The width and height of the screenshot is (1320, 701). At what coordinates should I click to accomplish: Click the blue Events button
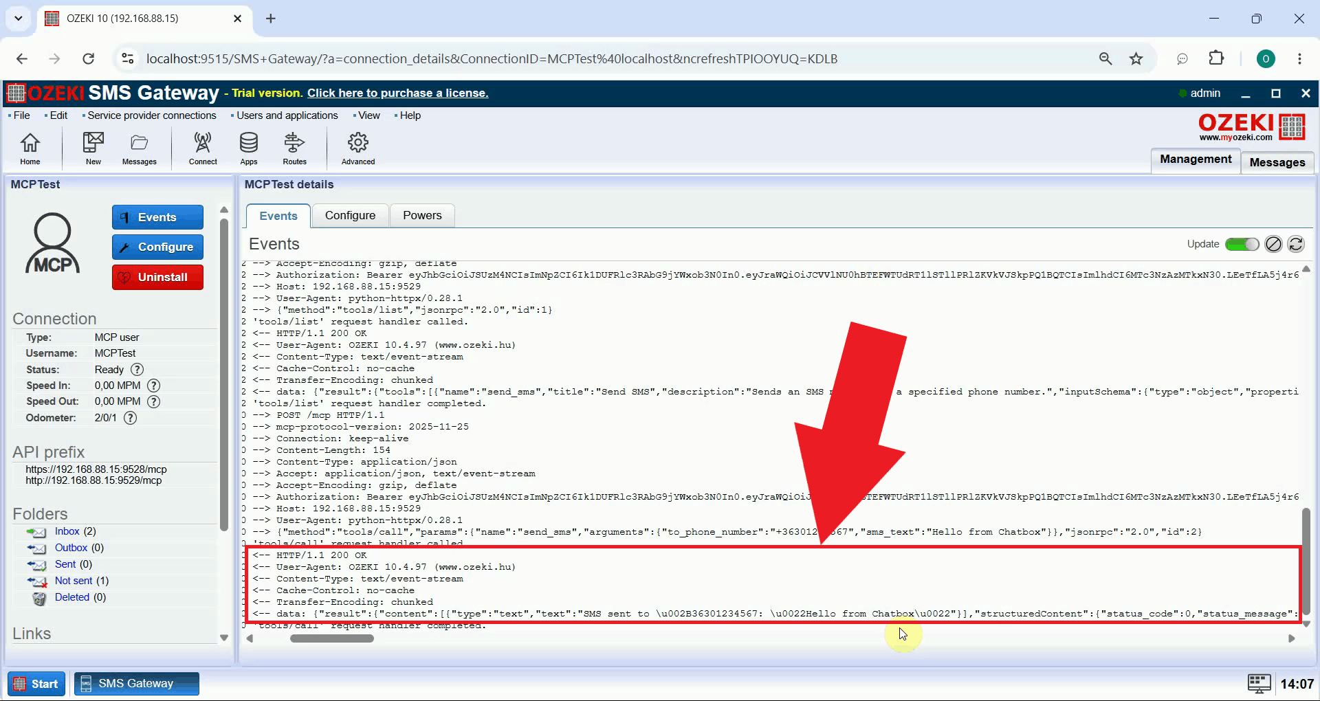tap(157, 217)
